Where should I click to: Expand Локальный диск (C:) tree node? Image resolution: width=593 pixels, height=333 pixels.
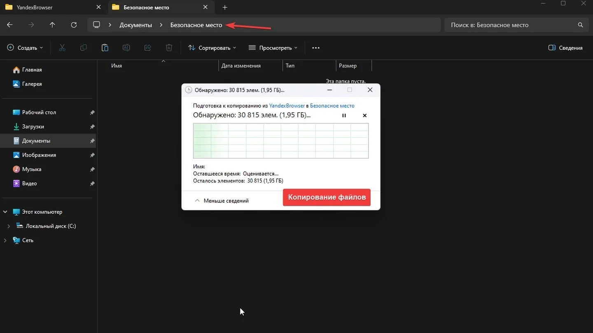point(9,226)
